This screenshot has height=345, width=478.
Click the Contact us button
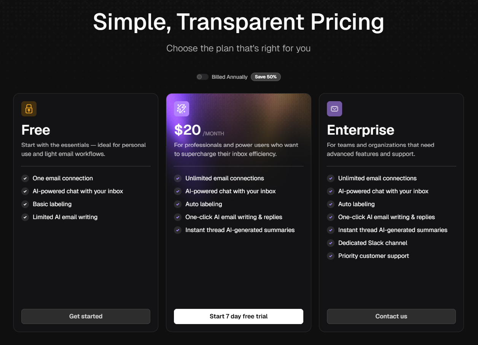coord(391,316)
